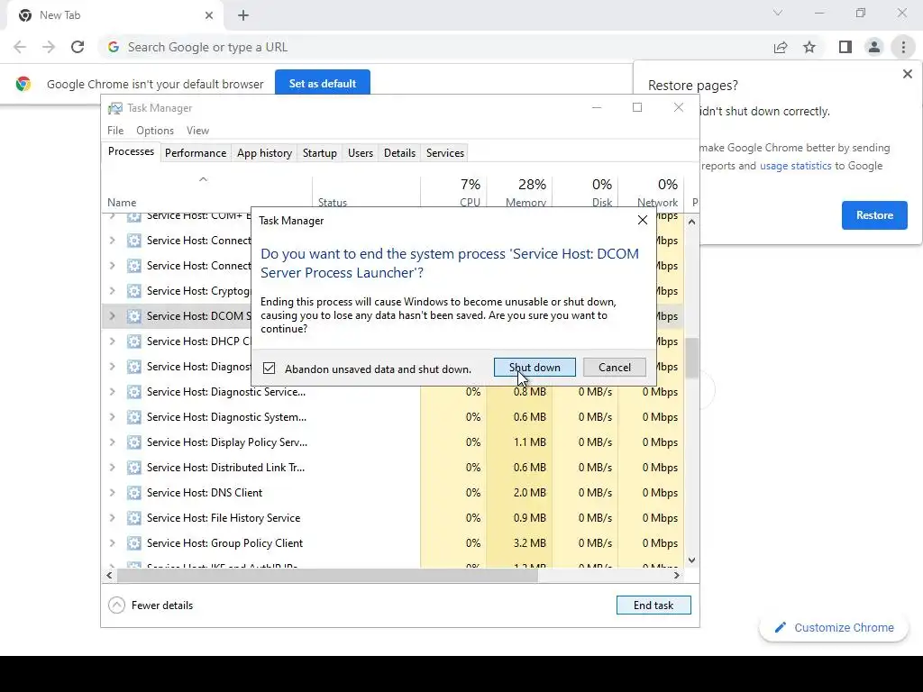The height and width of the screenshot is (692, 923).
Task: Click Cancel in the Task Manager dialog
Action: click(614, 368)
